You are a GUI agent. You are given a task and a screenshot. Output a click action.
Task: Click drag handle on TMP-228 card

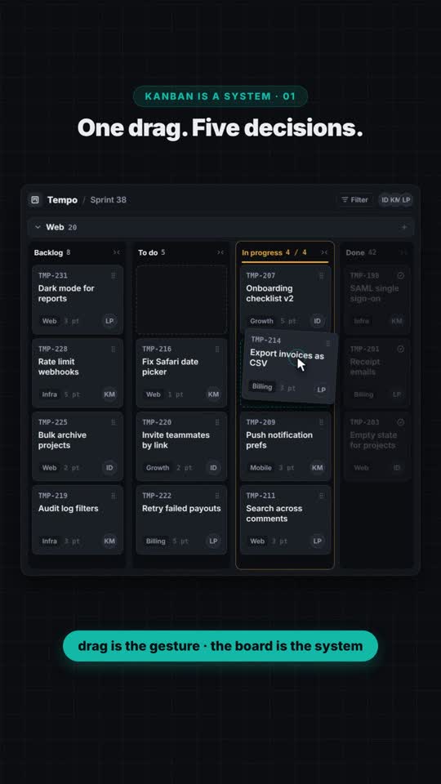click(x=113, y=349)
